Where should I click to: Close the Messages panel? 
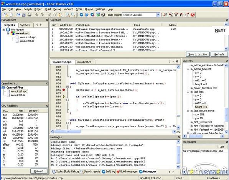point(179,137)
